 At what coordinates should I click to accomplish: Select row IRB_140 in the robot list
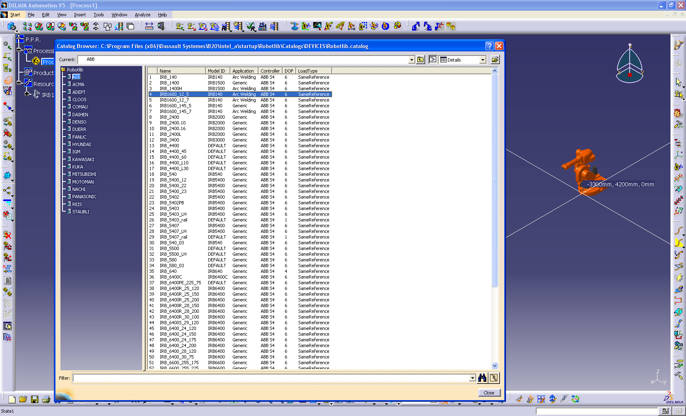point(240,77)
